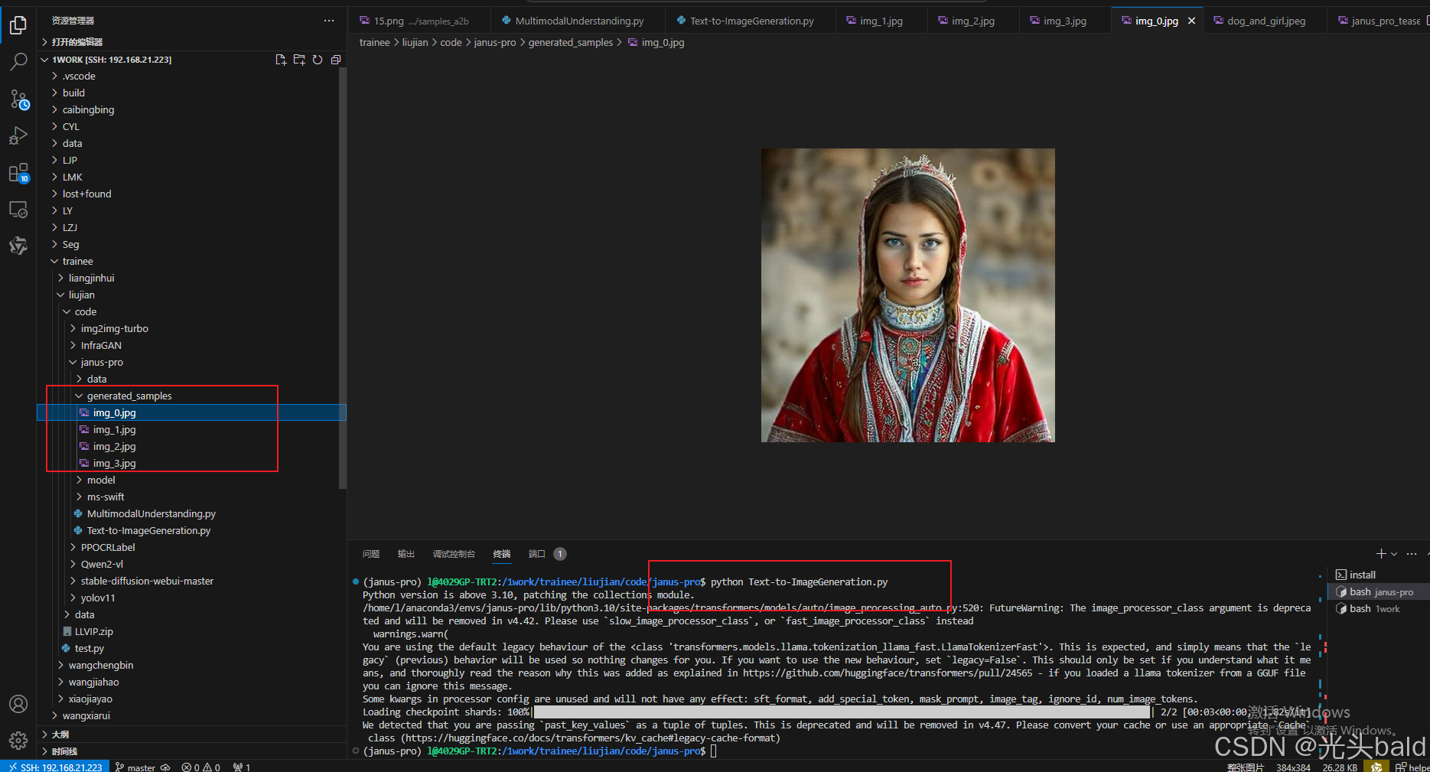The height and width of the screenshot is (772, 1430).
Task: Refresh the explorer file tree
Action: click(318, 60)
